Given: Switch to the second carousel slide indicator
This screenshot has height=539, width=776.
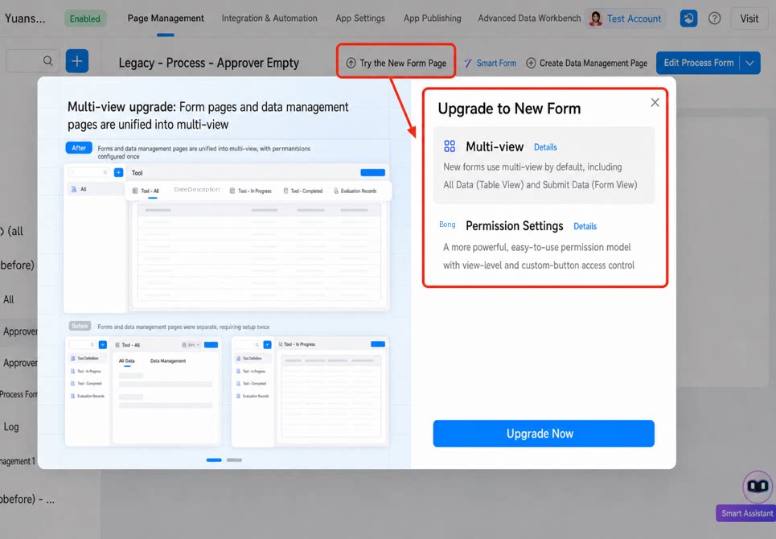Looking at the screenshot, I should tap(234, 460).
